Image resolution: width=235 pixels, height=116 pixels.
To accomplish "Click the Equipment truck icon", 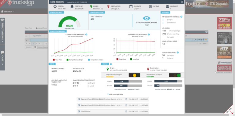I will click(x=167, y=6).
